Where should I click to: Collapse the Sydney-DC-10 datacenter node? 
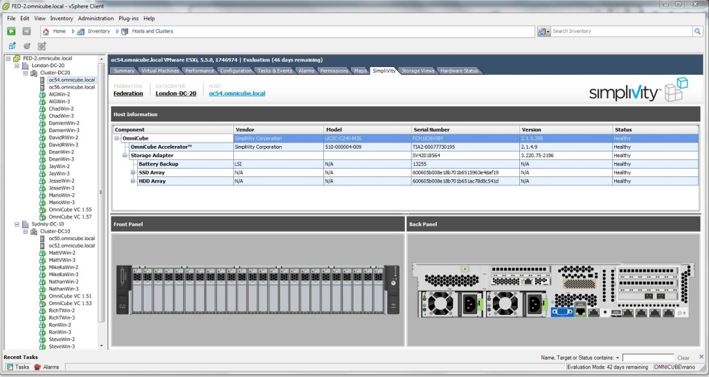[17, 224]
